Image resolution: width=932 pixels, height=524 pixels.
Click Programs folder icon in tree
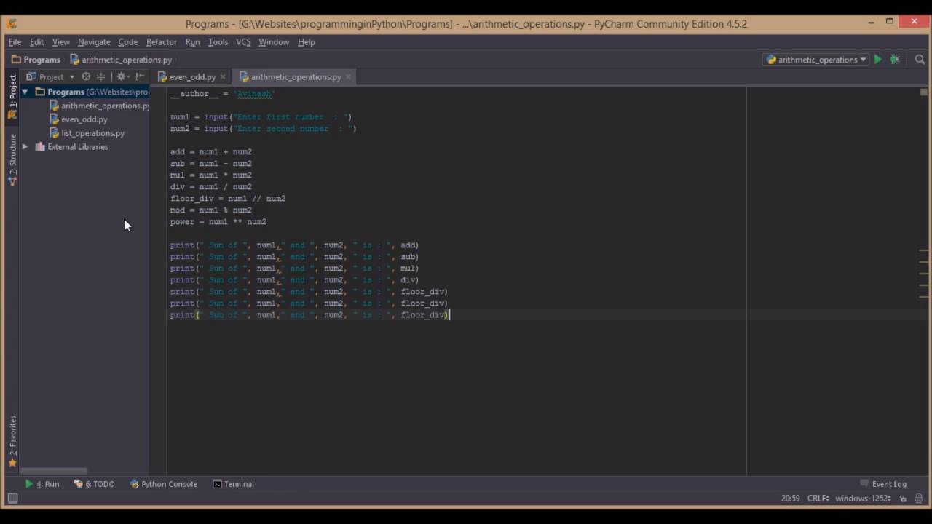tap(40, 92)
